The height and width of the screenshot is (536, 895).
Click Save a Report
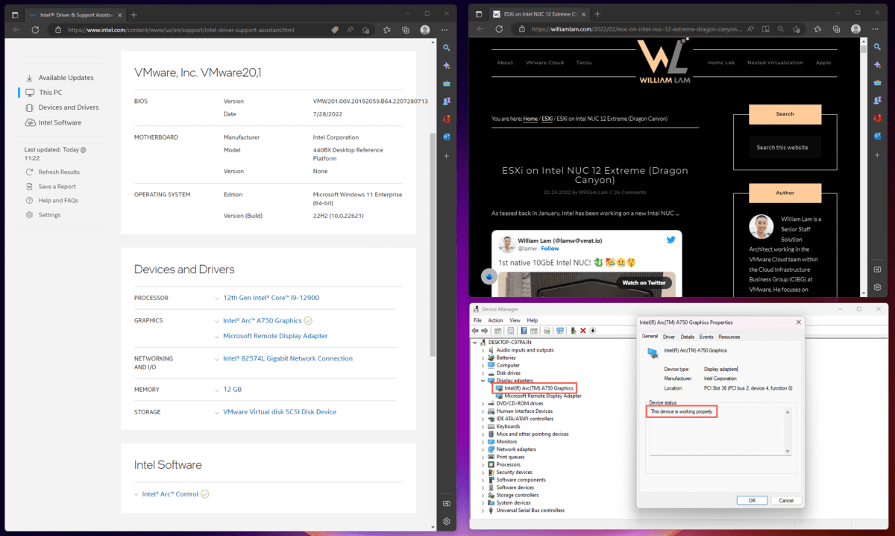tap(51, 187)
